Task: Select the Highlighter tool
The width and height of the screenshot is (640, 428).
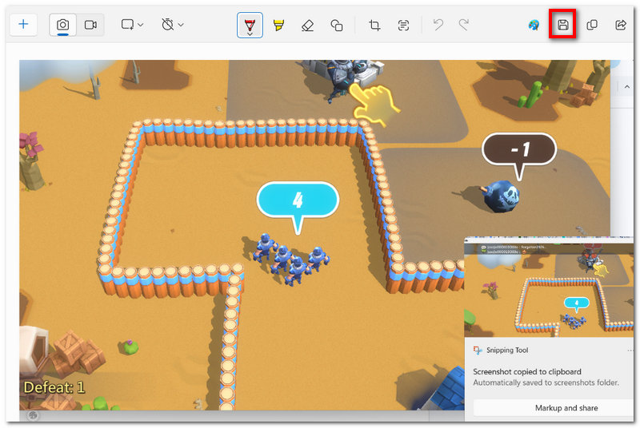Action: (x=278, y=26)
